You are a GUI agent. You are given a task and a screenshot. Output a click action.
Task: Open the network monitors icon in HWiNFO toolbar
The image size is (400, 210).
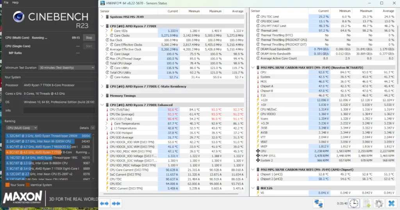(x=318, y=203)
